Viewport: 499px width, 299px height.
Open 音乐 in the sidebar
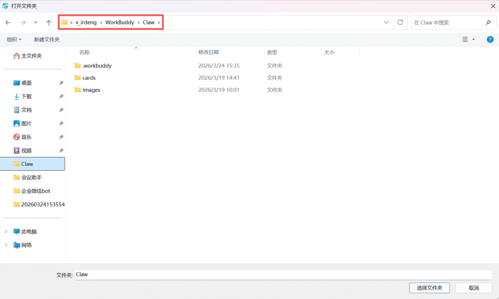pyautogui.click(x=26, y=137)
